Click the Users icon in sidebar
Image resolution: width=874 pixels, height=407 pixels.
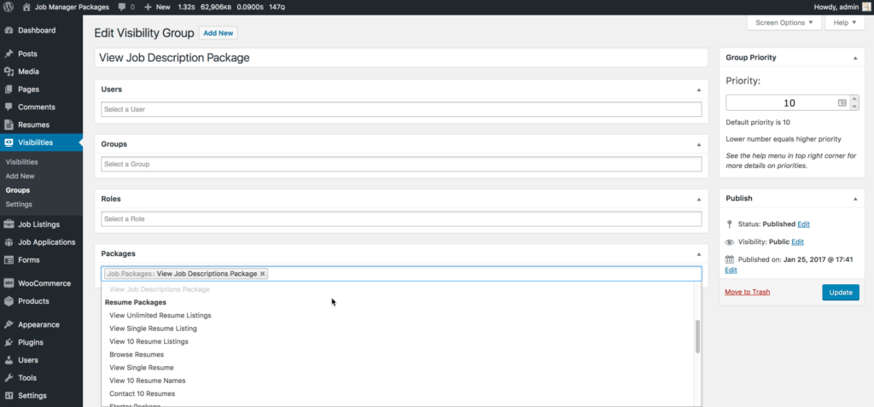(x=9, y=360)
